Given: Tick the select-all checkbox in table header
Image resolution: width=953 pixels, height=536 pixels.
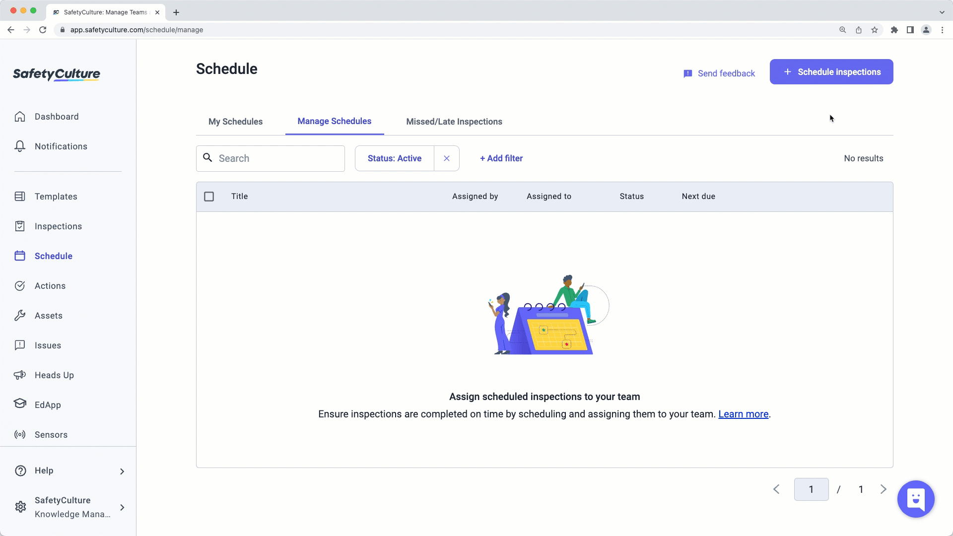Looking at the screenshot, I should pyautogui.click(x=209, y=197).
